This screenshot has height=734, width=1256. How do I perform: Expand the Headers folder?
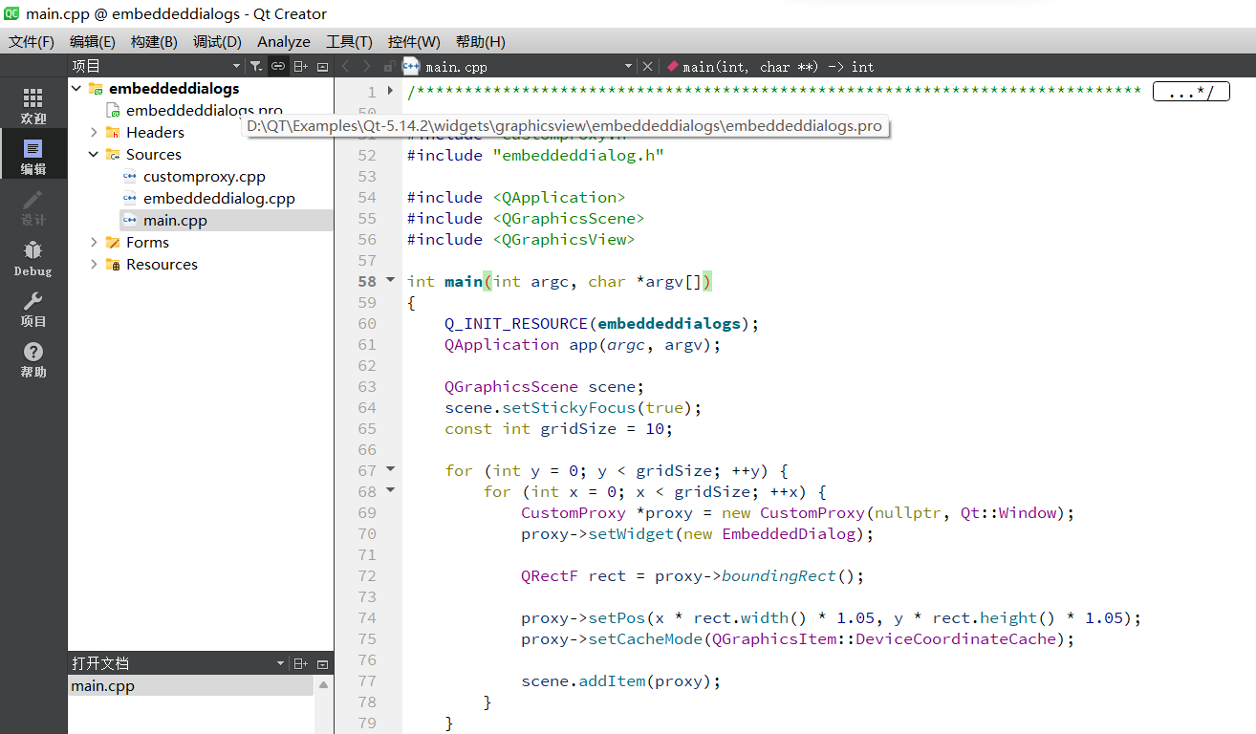[94, 132]
